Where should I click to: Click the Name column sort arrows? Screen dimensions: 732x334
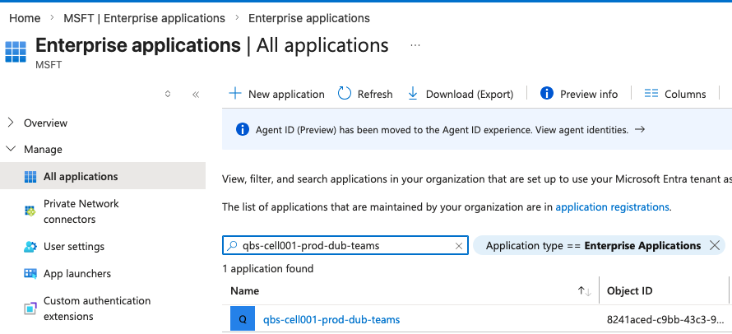point(585,291)
